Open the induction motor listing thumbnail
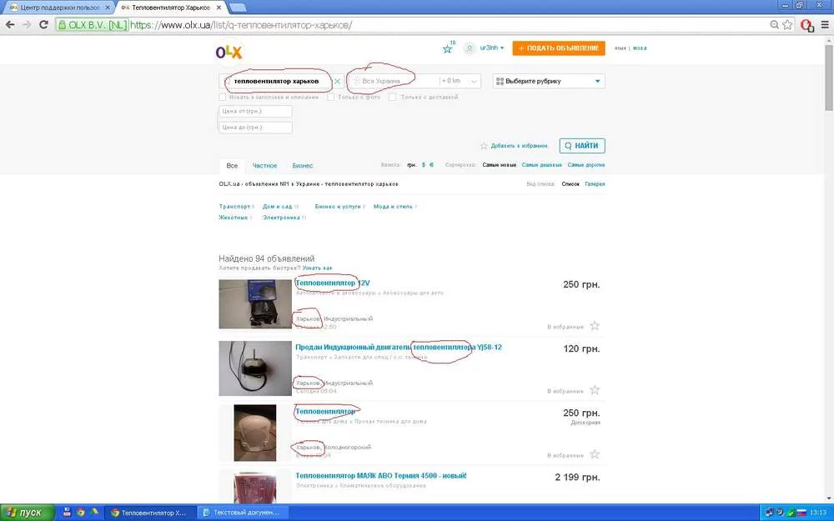The height and width of the screenshot is (521, 834). [255, 368]
